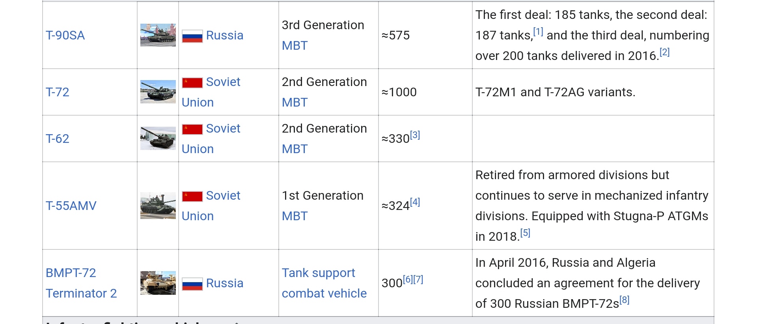757x324 pixels.
Task: Open reference [5] after Stugna-P ATGMs note
Action: pos(525,233)
